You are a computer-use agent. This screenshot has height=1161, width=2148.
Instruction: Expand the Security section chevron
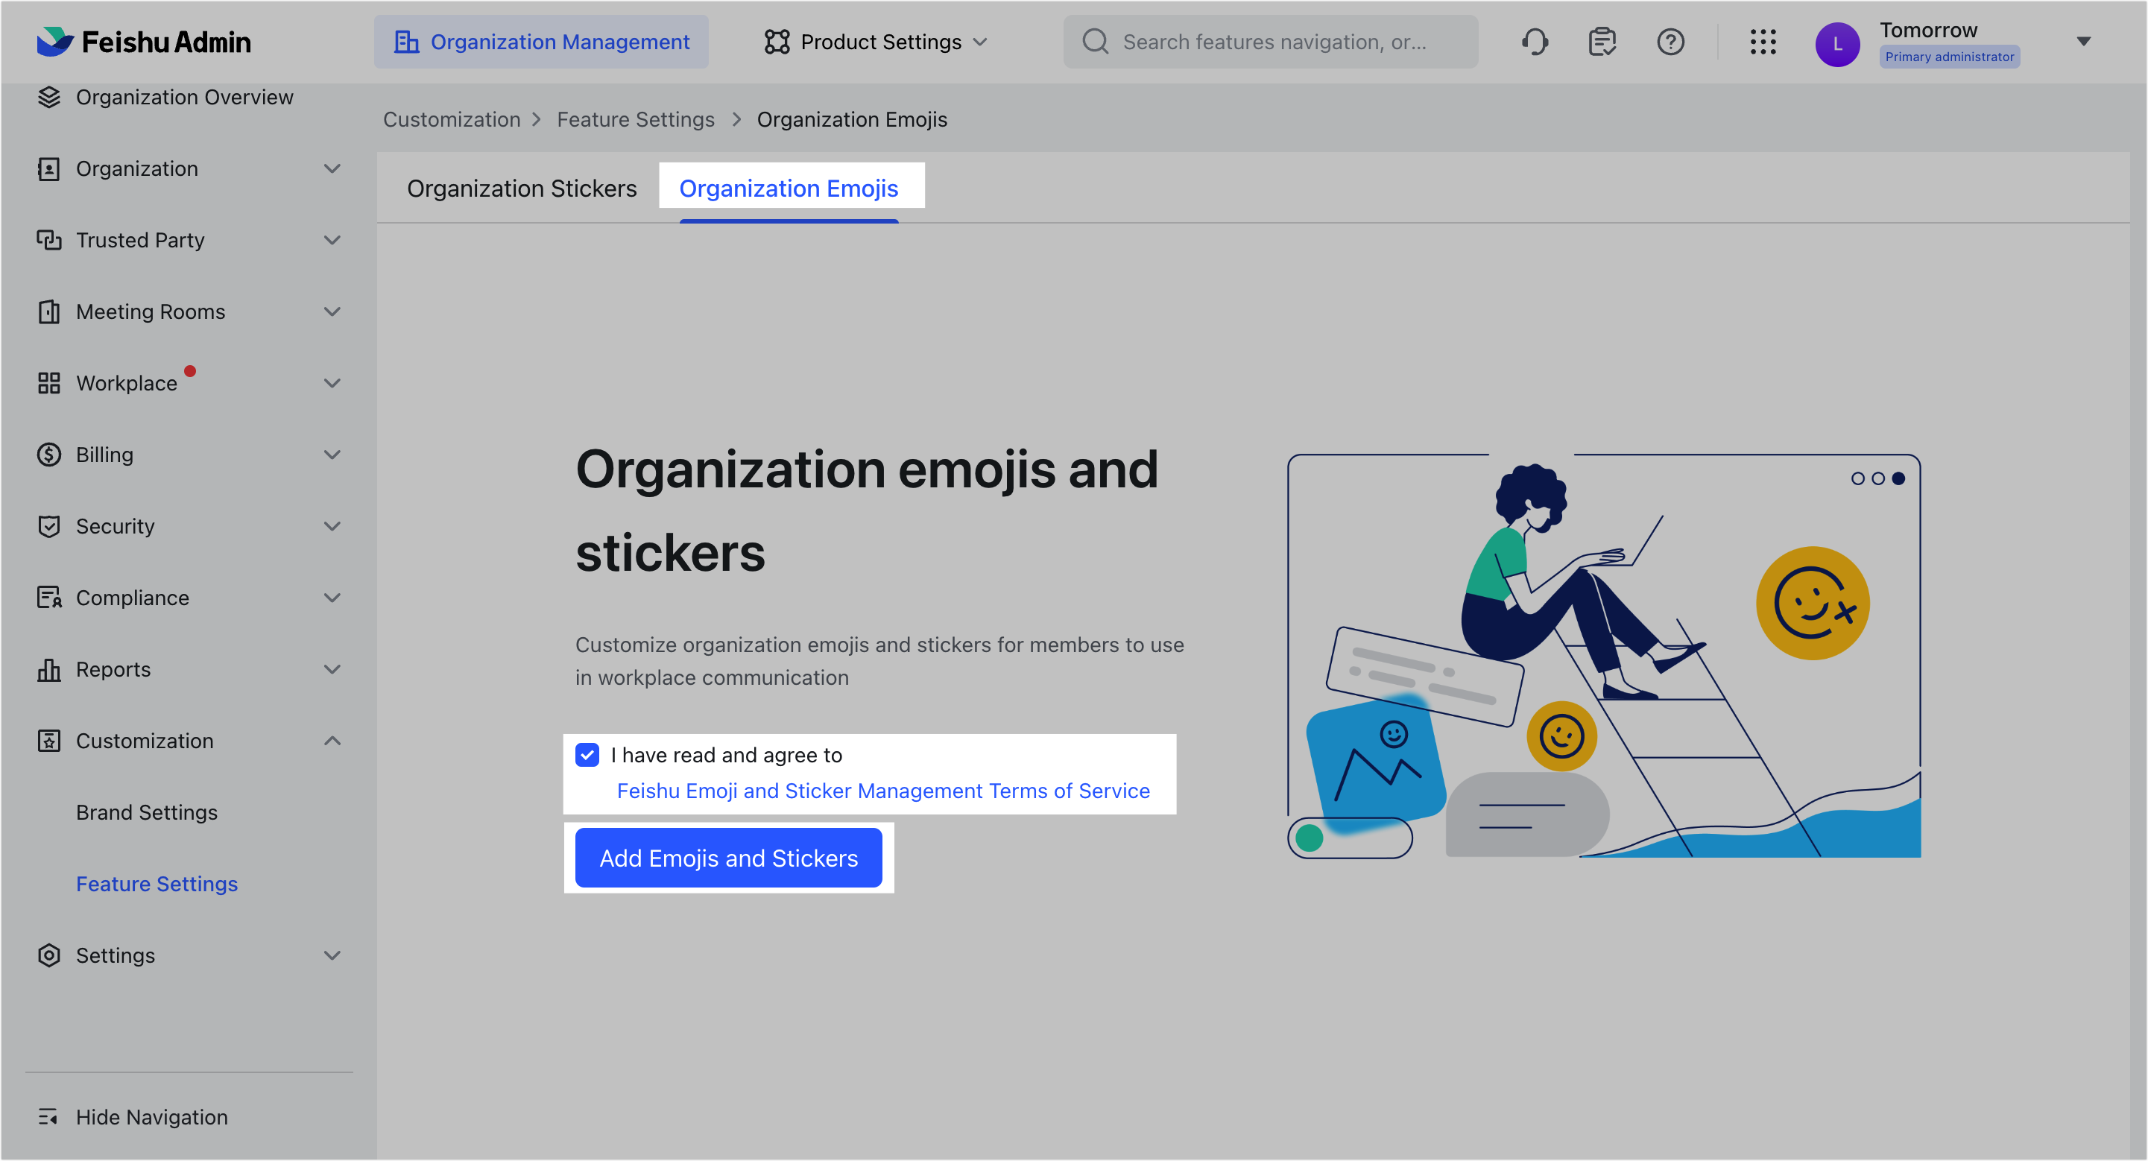tap(332, 527)
